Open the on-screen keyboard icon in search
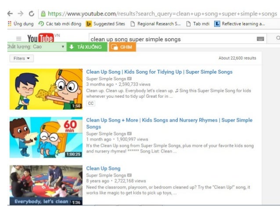 click(x=260, y=39)
